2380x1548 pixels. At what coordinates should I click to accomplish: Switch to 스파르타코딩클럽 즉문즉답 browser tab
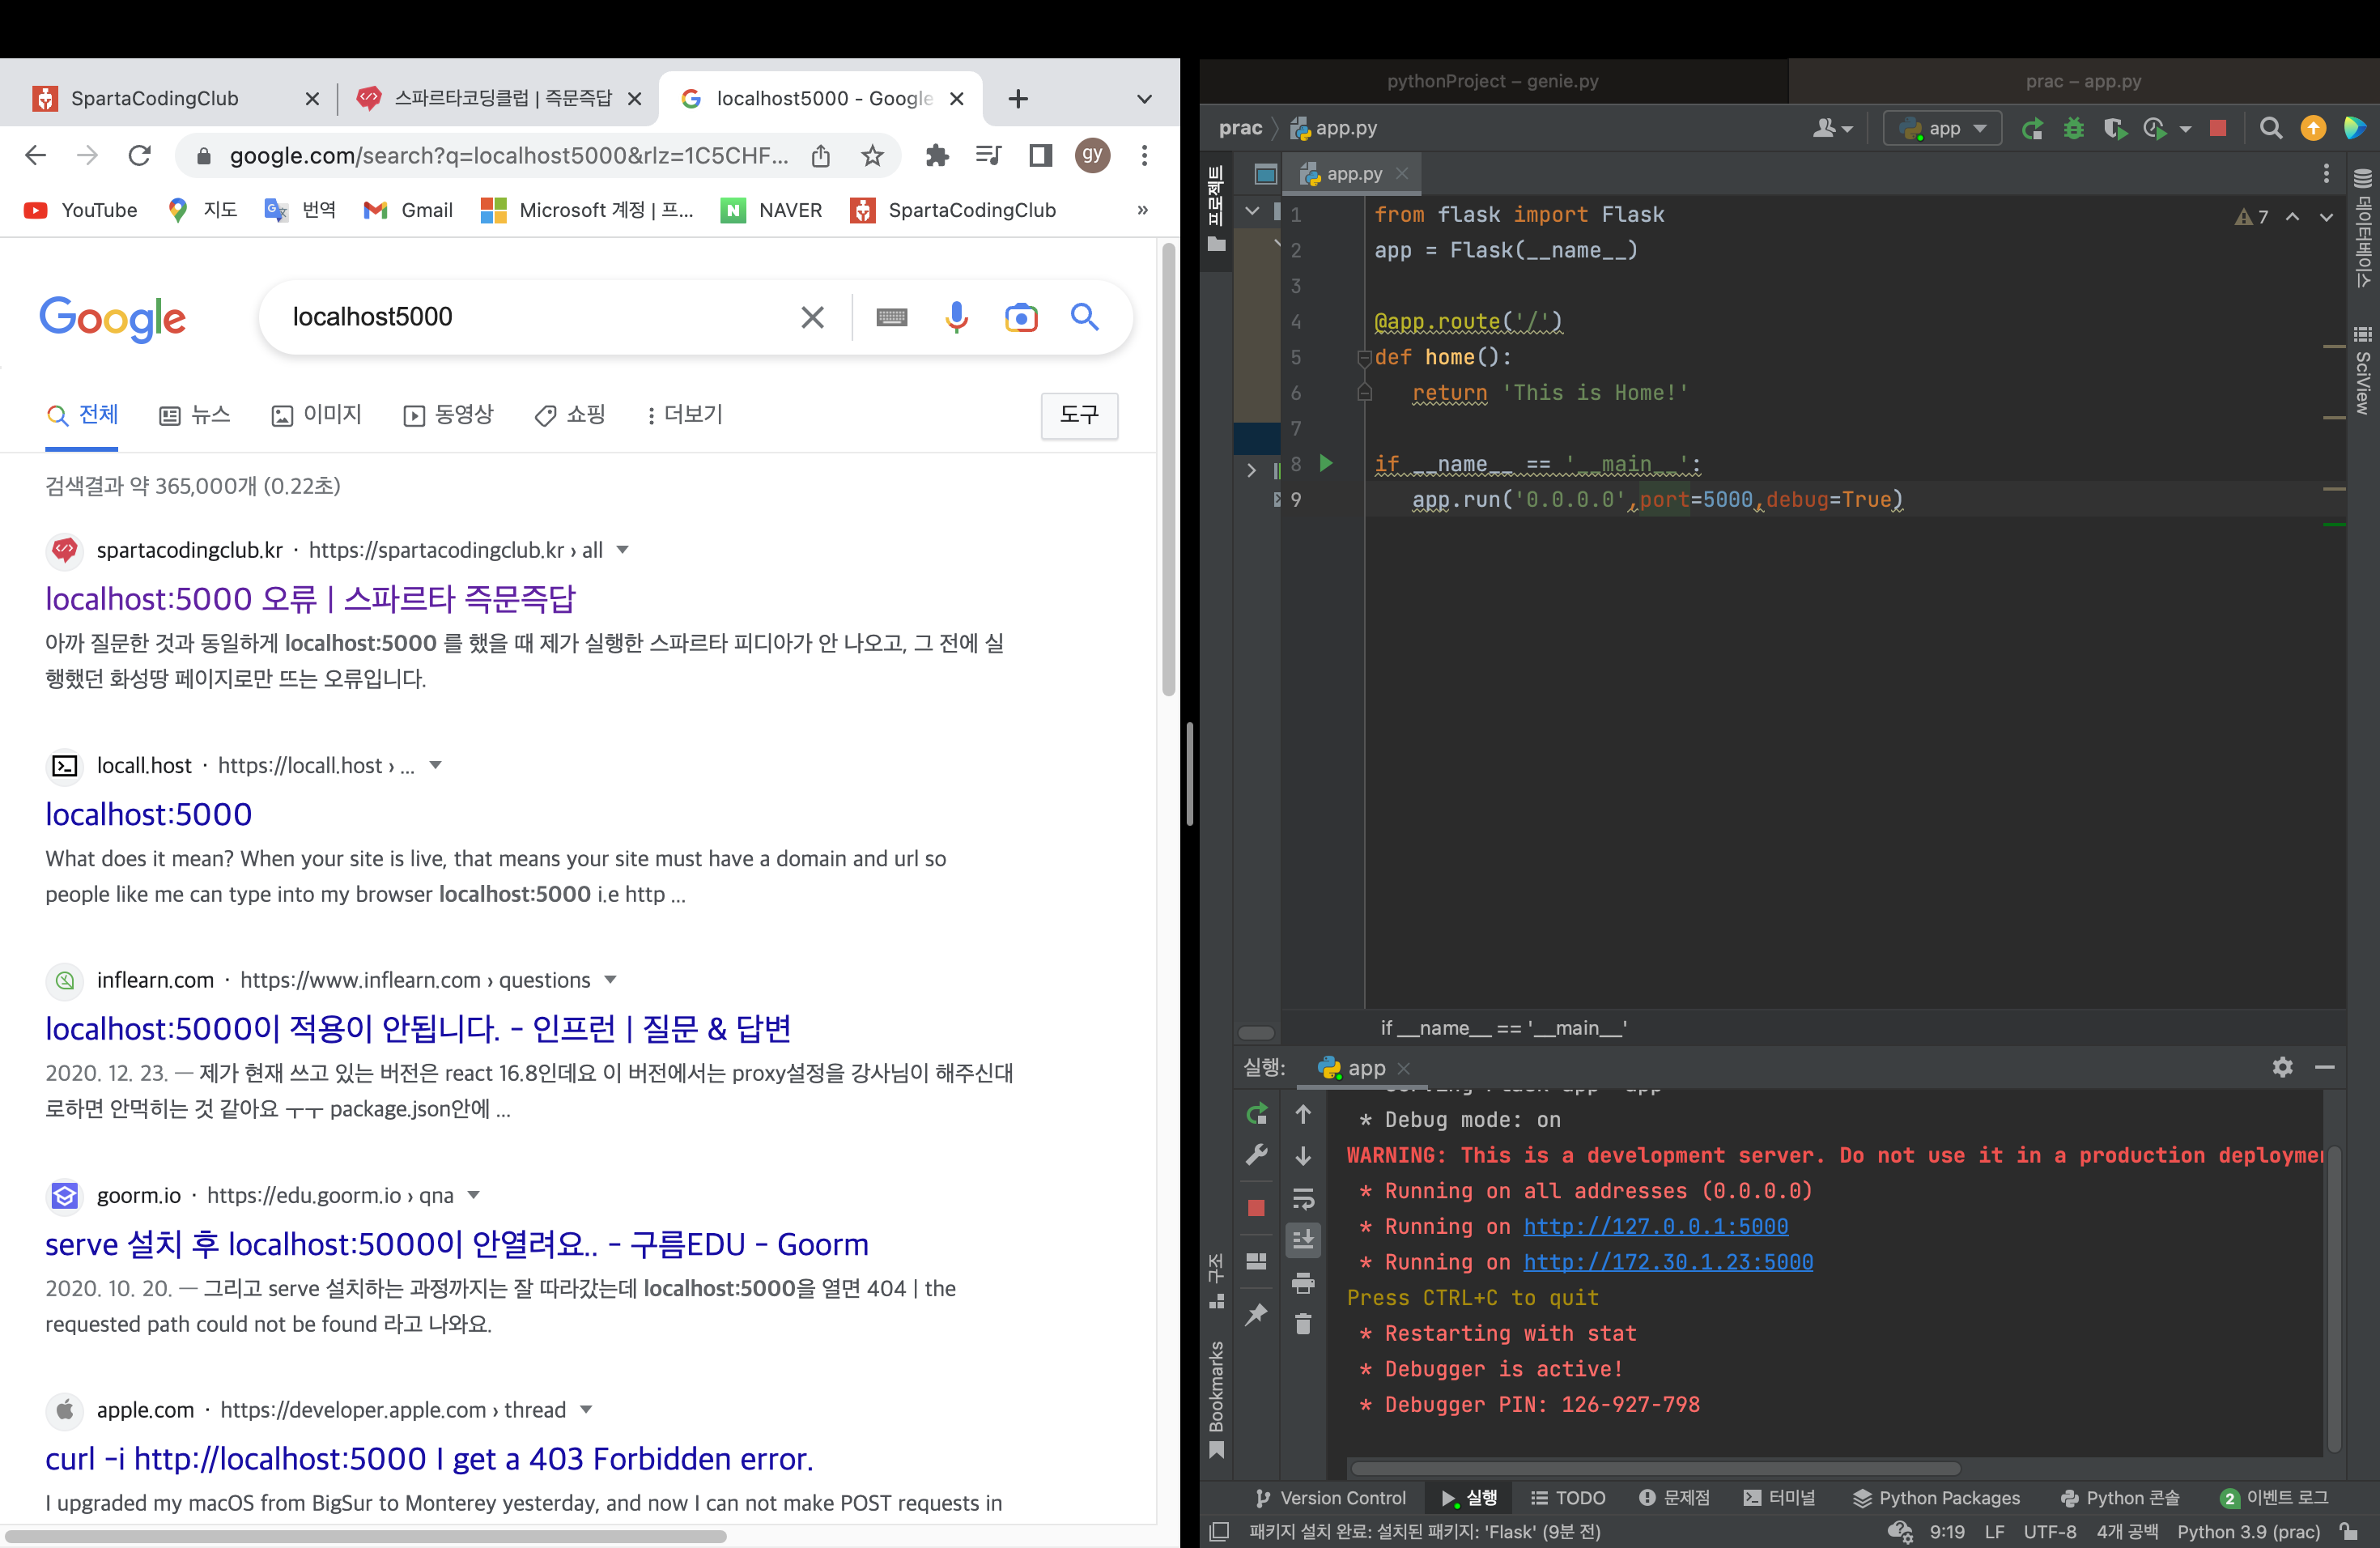coord(498,99)
